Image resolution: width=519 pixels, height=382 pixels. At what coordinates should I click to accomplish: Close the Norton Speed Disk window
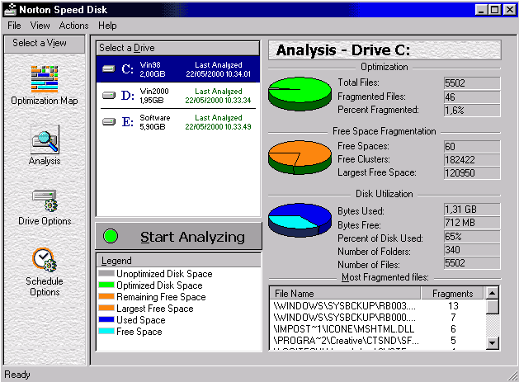[509, 10]
